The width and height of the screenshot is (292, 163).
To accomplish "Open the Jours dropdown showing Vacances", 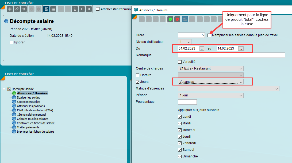I will [211, 82].
